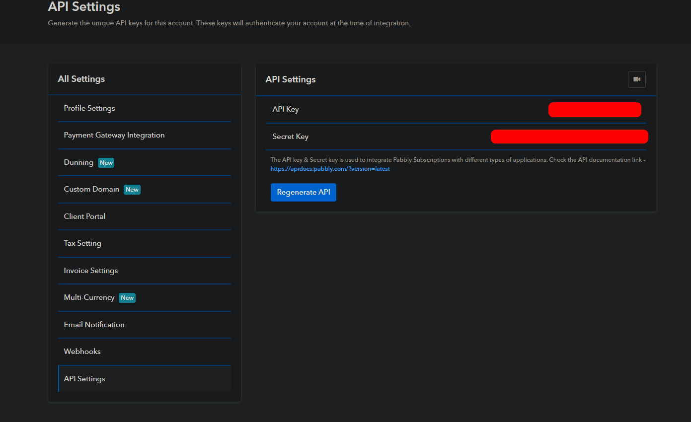
Task: Click the New badge beside Custom Domain
Action: coord(132,190)
